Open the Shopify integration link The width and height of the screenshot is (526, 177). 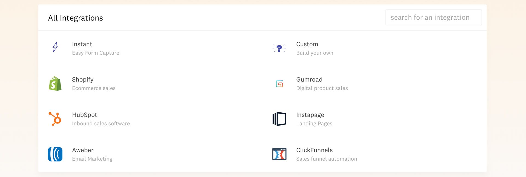click(x=83, y=80)
